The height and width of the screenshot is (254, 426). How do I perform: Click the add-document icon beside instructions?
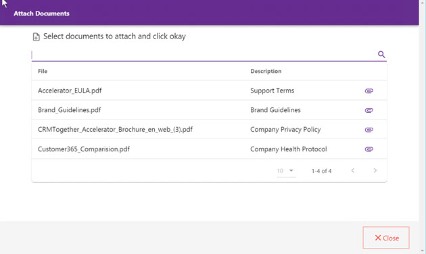[x=36, y=36]
